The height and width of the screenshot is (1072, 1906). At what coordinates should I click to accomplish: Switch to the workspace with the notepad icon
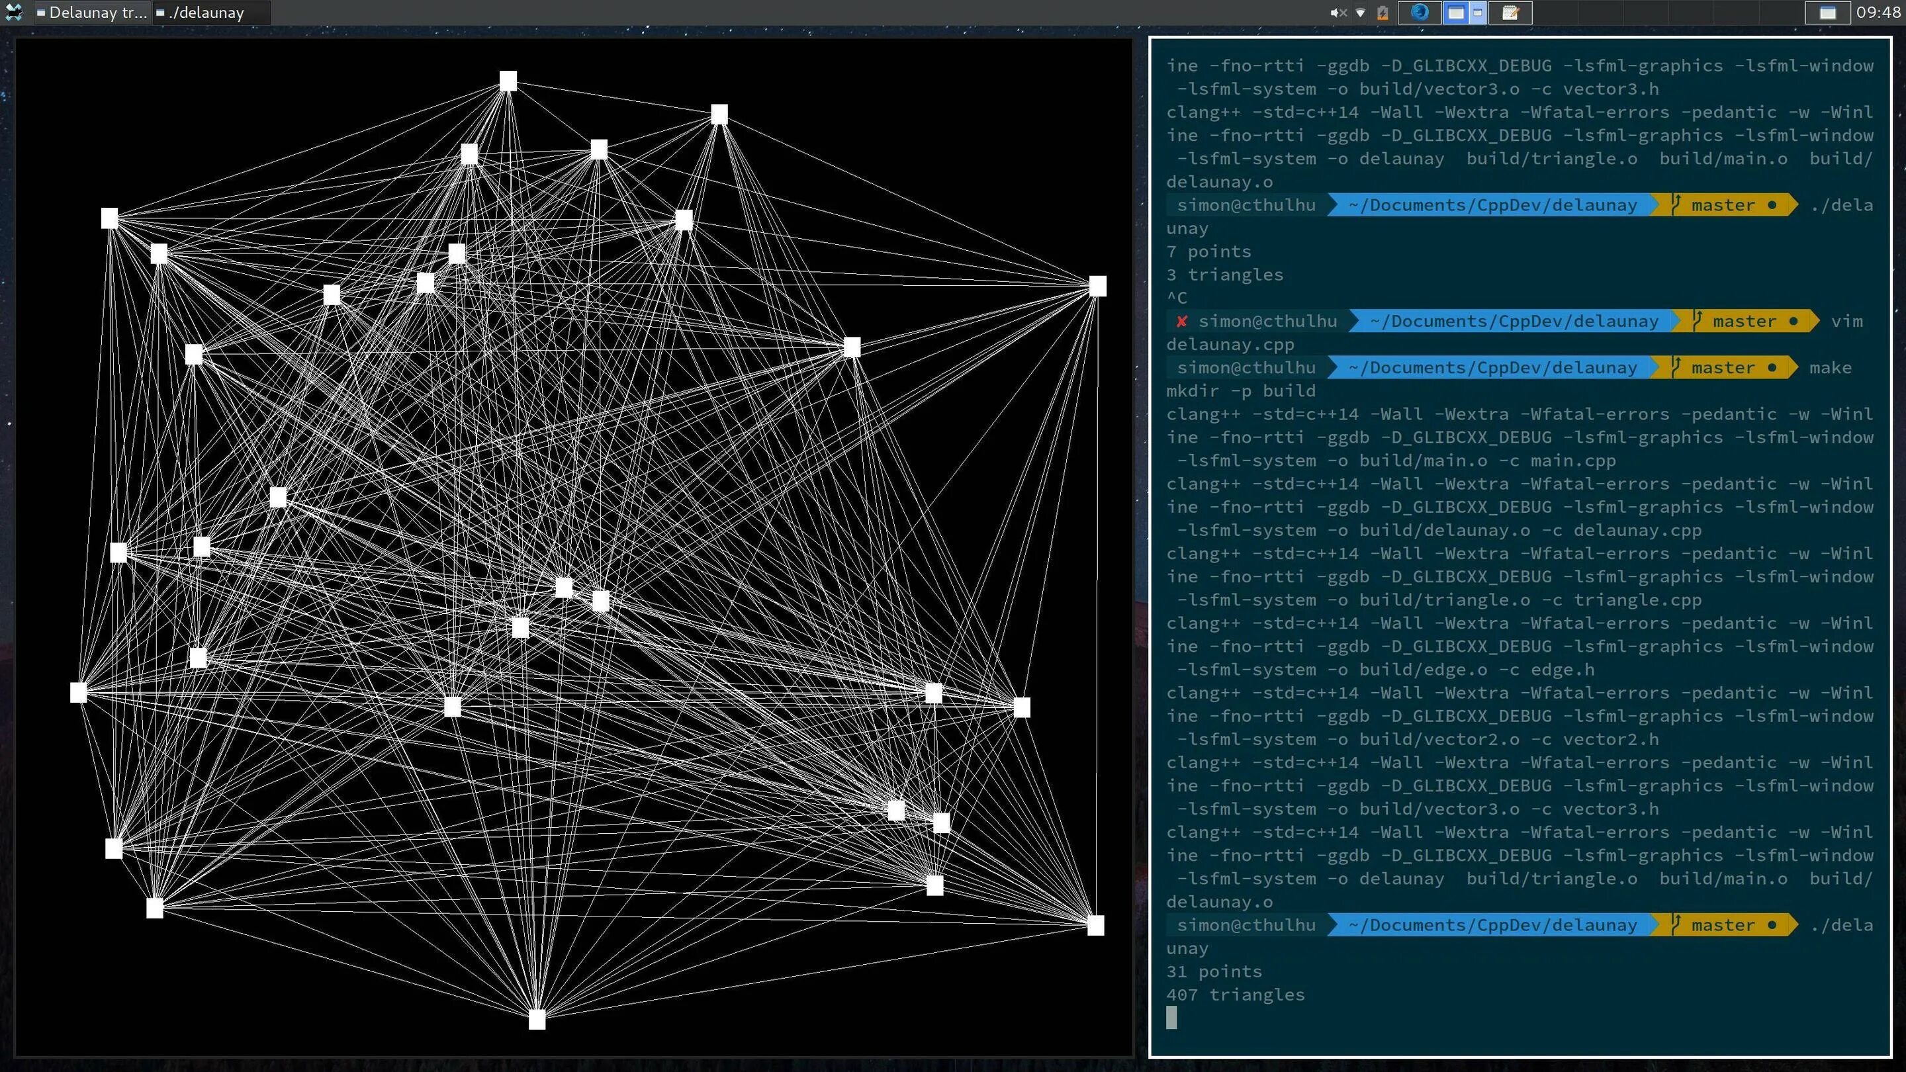[x=1510, y=13]
